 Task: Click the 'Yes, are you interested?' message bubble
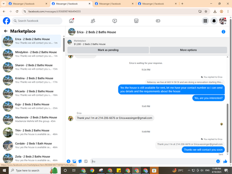208,98
